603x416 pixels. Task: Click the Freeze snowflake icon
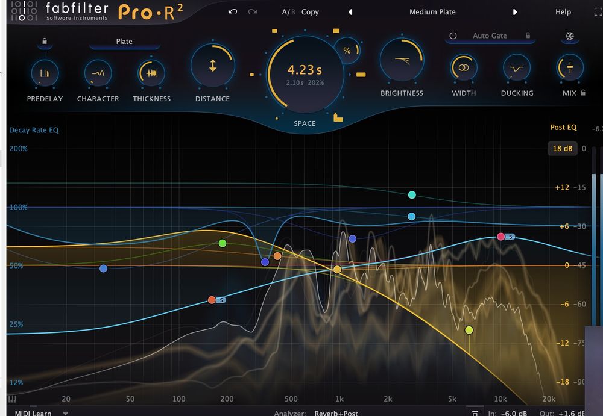pos(570,36)
